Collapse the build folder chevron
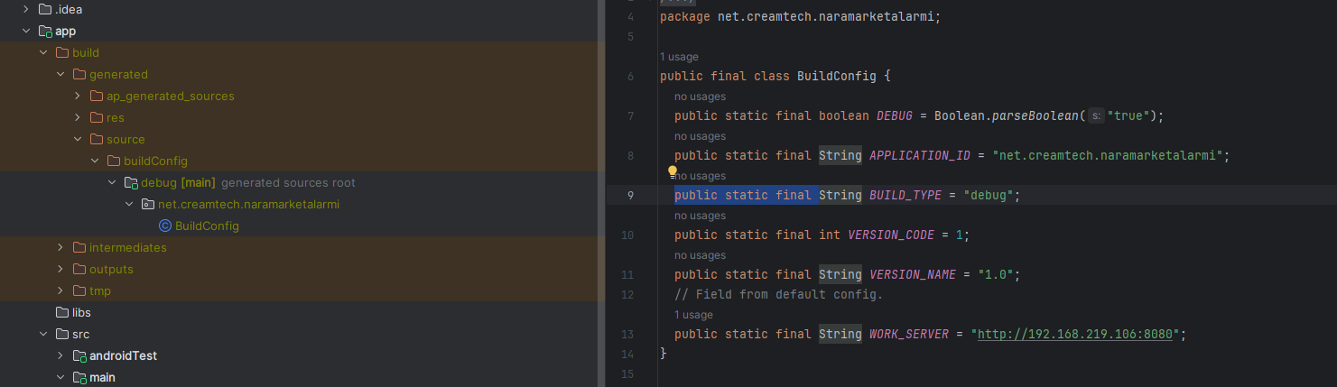The image size is (1337, 387). point(43,52)
